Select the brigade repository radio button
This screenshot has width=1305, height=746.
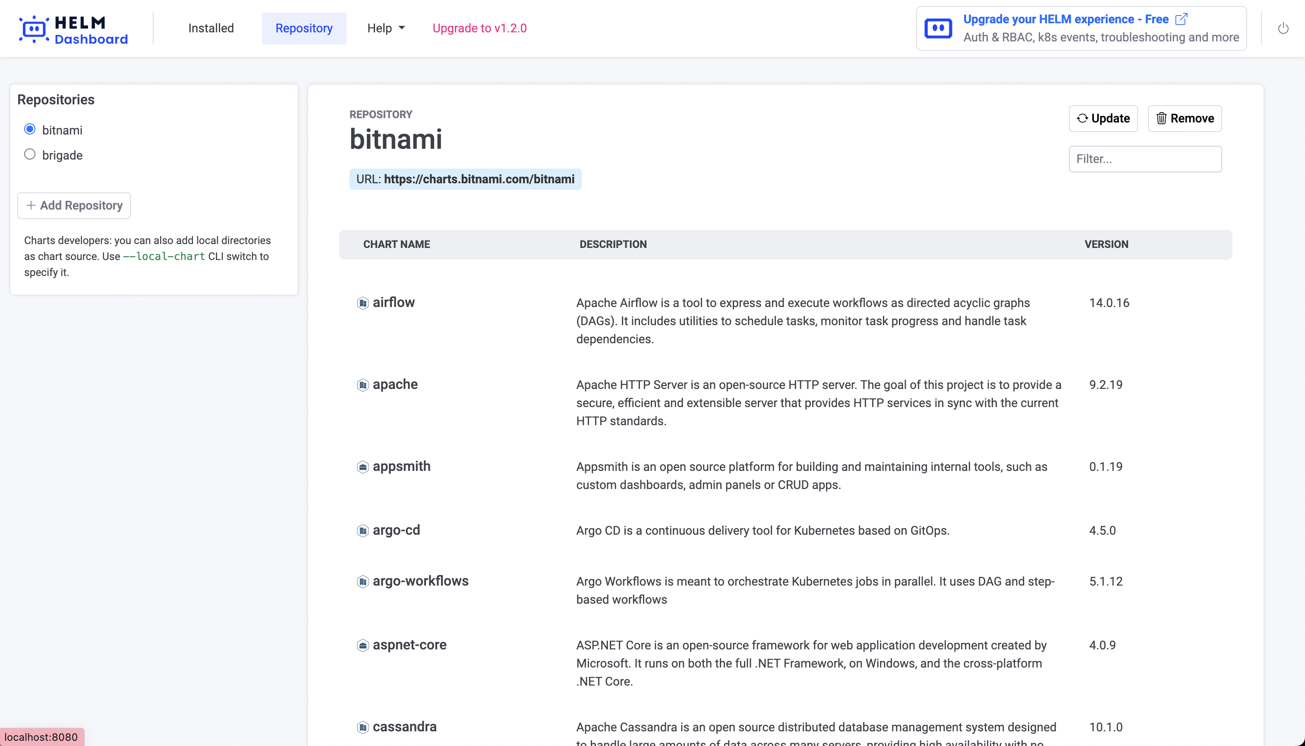pyautogui.click(x=30, y=154)
